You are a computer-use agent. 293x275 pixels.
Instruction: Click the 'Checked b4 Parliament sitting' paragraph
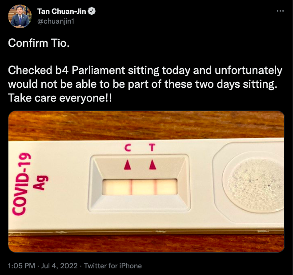(x=145, y=77)
